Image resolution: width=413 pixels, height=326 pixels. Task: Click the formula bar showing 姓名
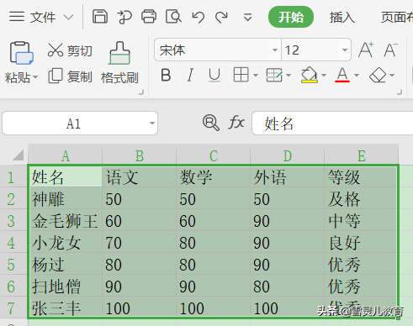coord(332,124)
